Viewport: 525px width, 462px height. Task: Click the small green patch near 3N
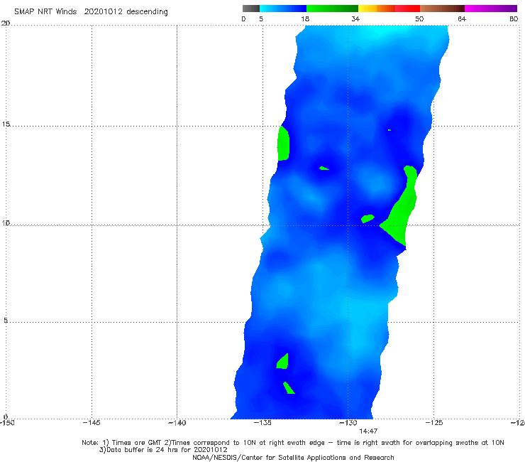[283, 362]
